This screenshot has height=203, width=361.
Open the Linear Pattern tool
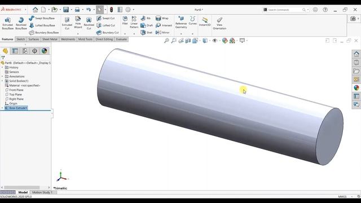(x=134, y=22)
